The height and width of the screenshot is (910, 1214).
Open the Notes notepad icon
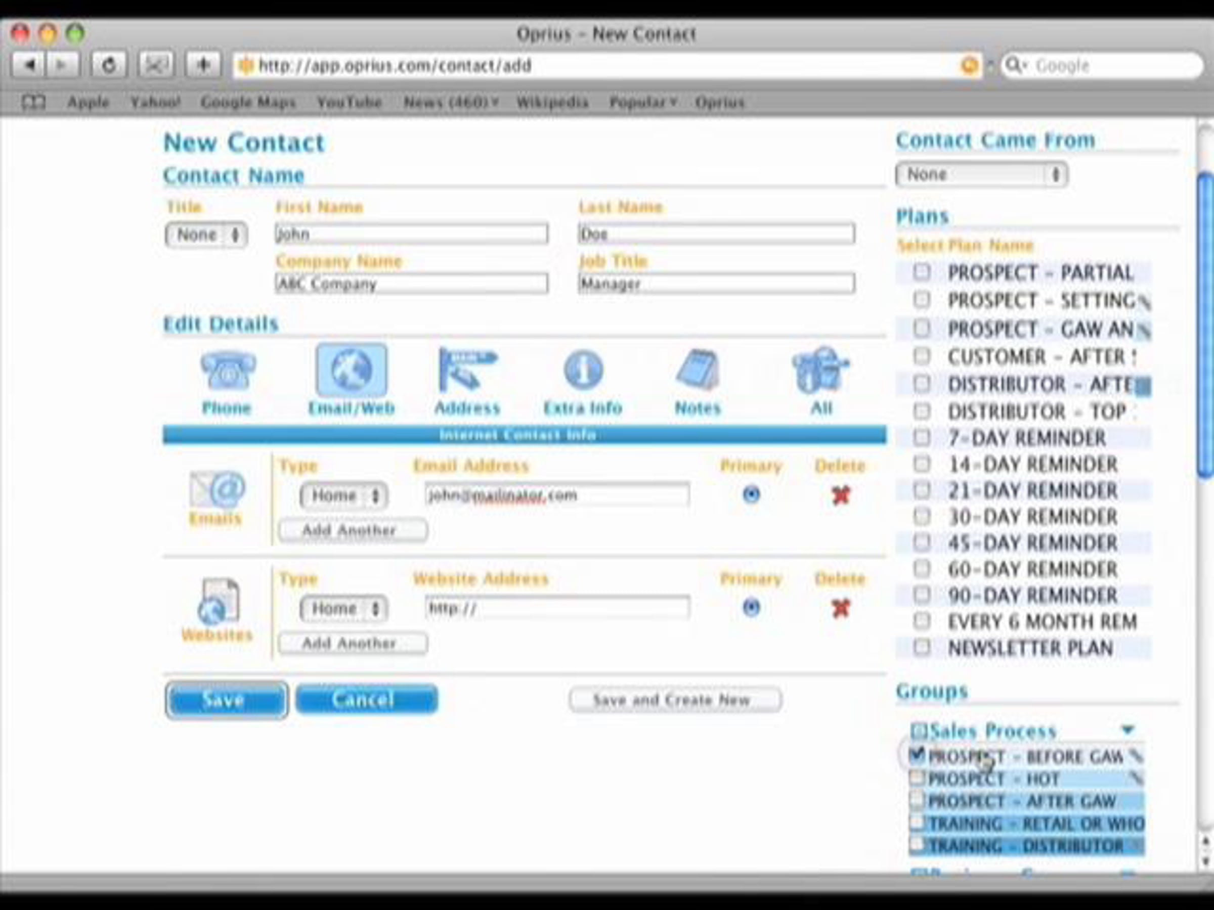click(698, 371)
